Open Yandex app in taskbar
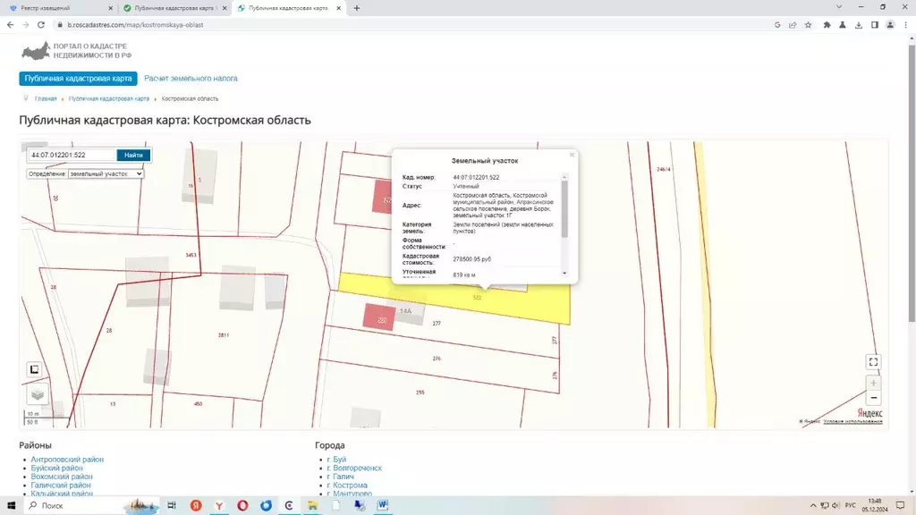This screenshot has height=515, width=916. (x=196, y=506)
